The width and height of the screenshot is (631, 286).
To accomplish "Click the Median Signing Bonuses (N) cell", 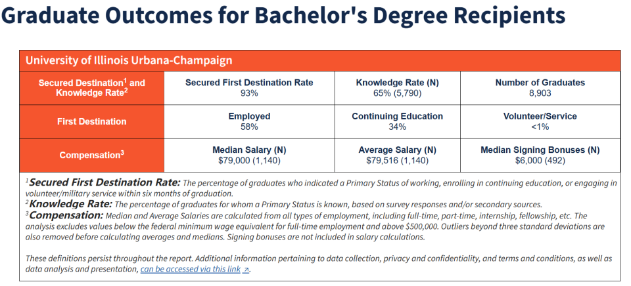I will point(540,155).
